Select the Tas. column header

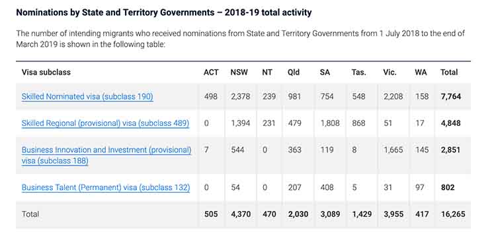coord(358,73)
